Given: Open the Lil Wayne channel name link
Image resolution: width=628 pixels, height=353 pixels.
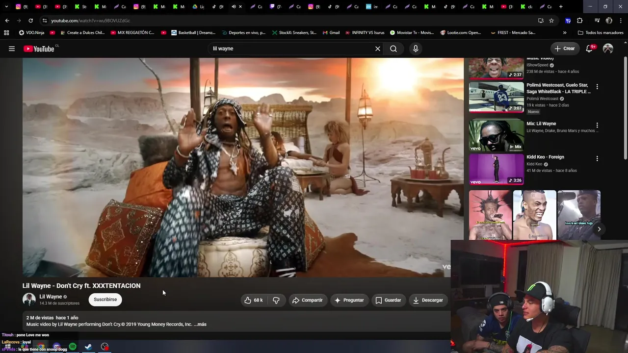Looking at the screenshot, I should point(51,297).
